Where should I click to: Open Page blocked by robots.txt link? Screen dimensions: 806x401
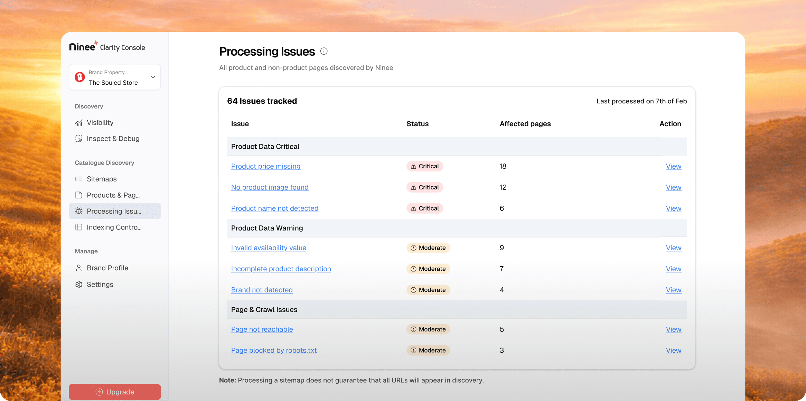(x=274, y=351)
